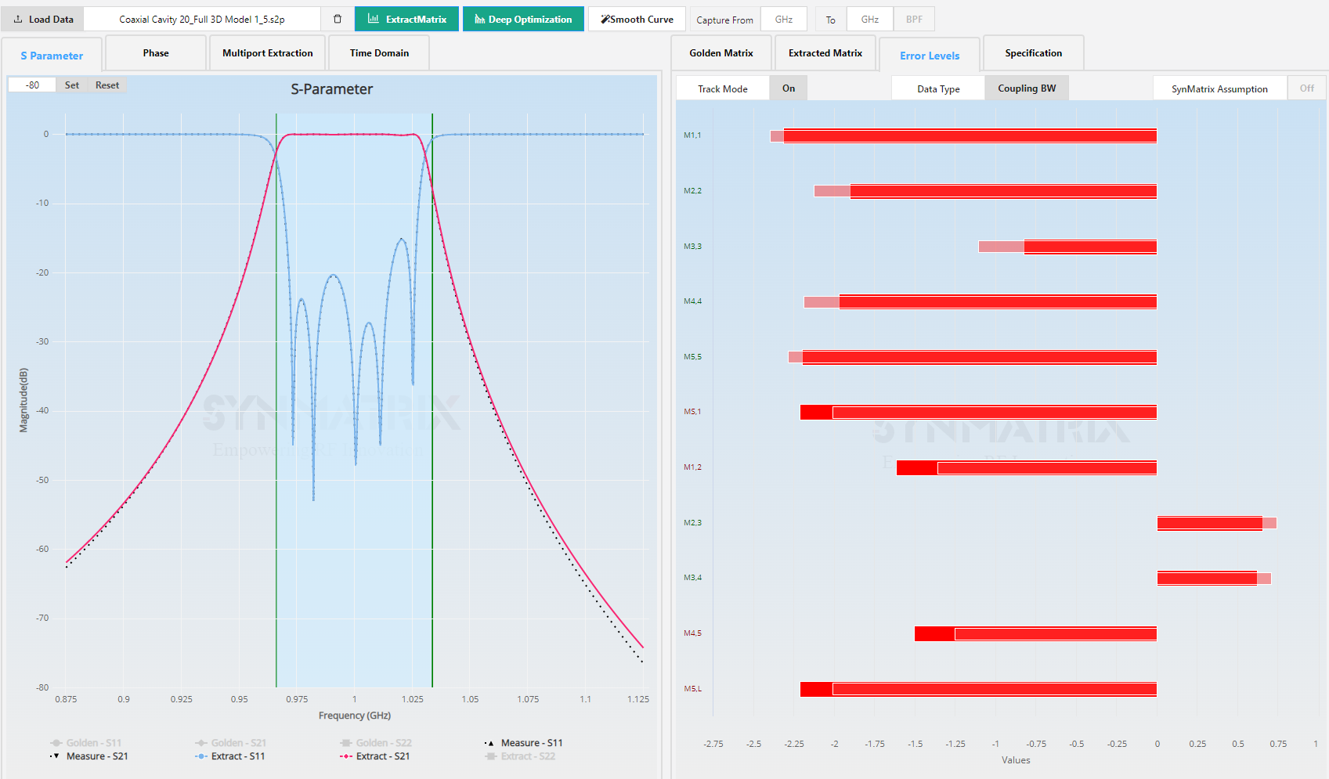Click the To GHz input field
Image resolution: width=1329 pixels, height=779 pixels.
870,20
